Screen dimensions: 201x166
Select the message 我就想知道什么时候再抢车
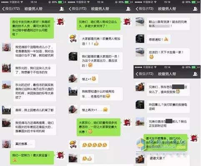pos(101,94)
